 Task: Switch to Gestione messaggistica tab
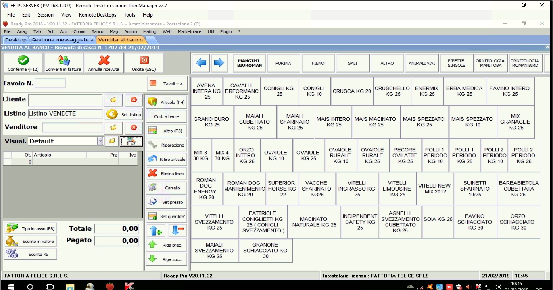[x=62, y=40]
